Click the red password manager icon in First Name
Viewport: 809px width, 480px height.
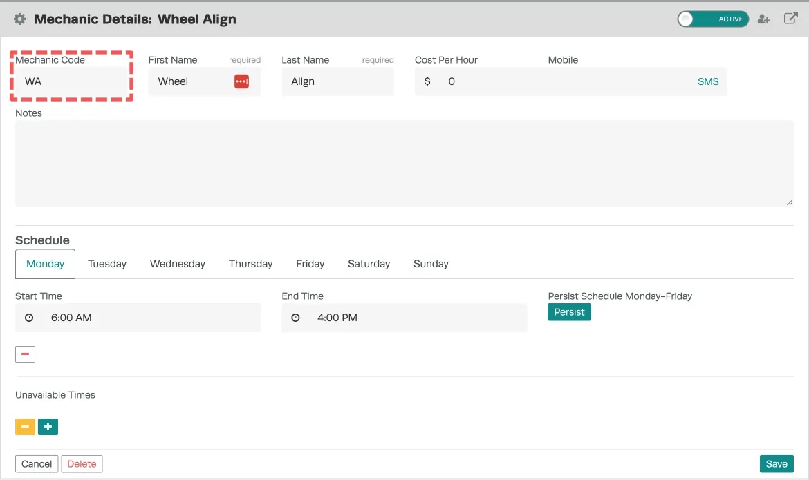pos(241,81)
